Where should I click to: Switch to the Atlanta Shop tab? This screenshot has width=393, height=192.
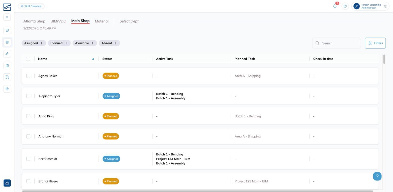click(34, 21)
